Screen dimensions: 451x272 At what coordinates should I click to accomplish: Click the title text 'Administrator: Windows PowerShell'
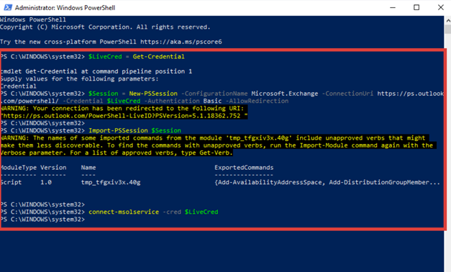[65, 8]
